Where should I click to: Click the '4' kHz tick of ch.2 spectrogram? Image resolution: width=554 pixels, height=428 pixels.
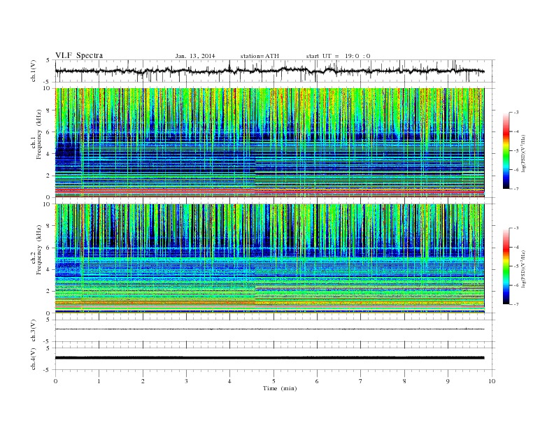click(49, 269)
